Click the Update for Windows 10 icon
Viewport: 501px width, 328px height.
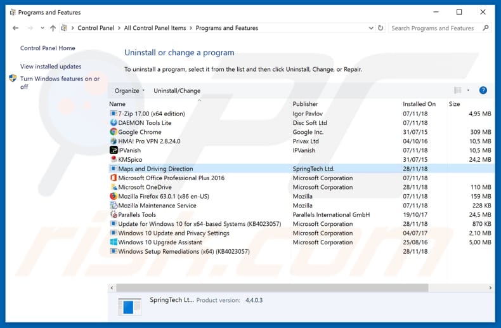point(114,223)
